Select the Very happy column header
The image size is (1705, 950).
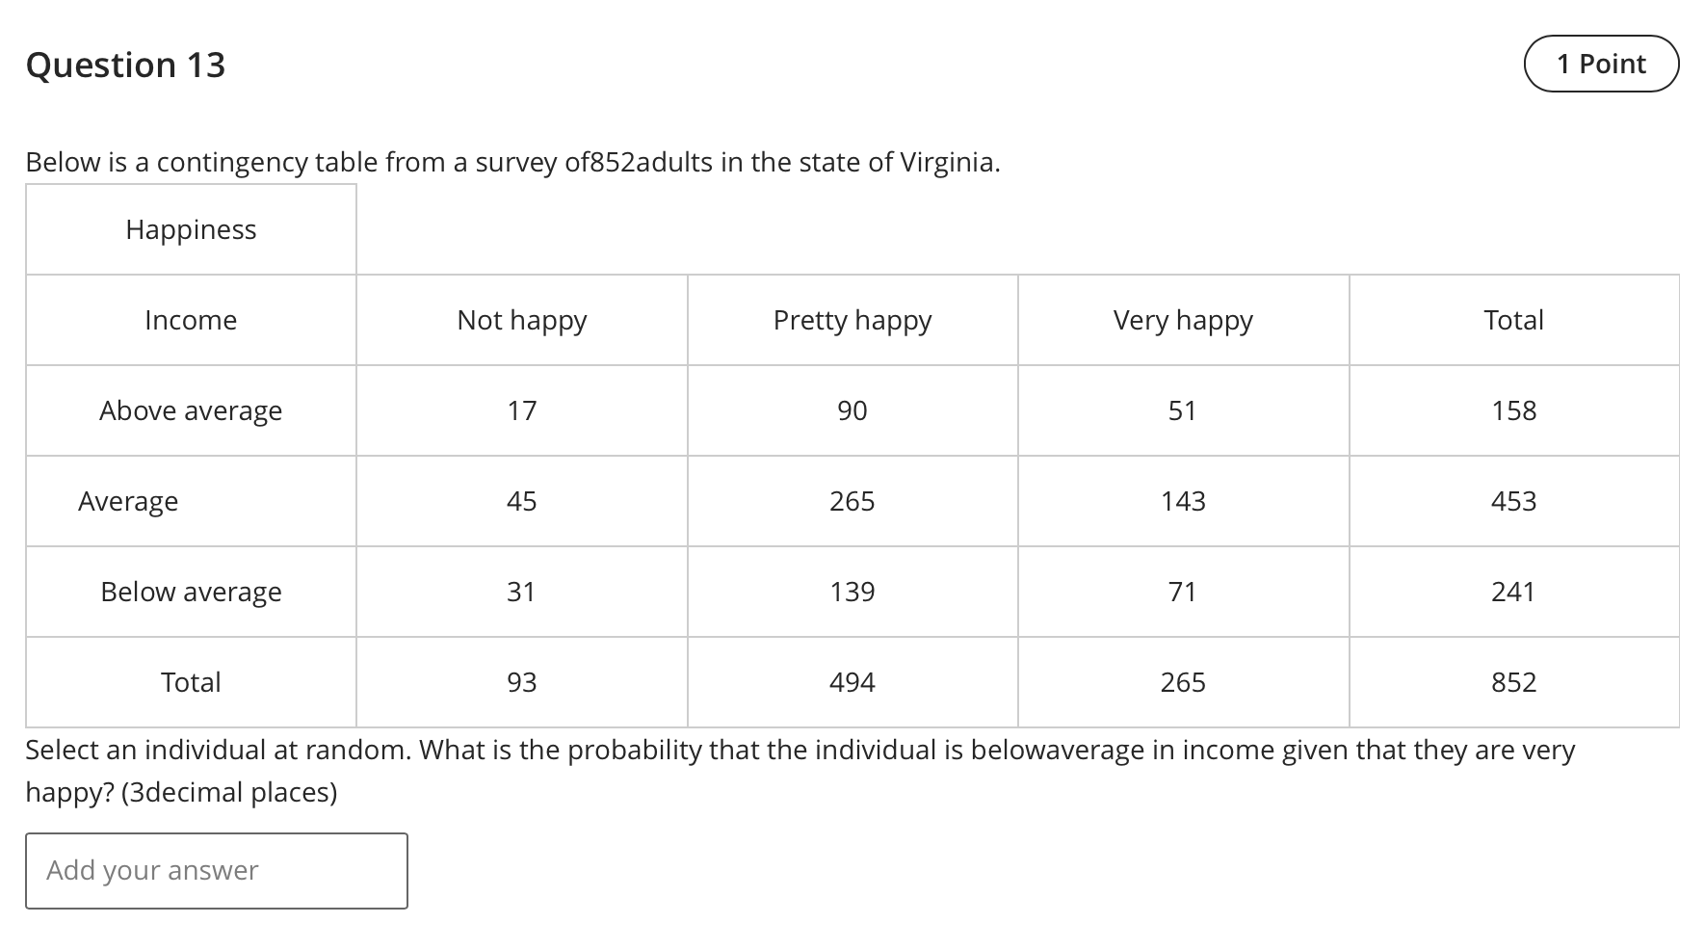1183,320
